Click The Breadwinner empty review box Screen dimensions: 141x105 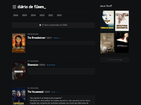click(x=61, y=43)
